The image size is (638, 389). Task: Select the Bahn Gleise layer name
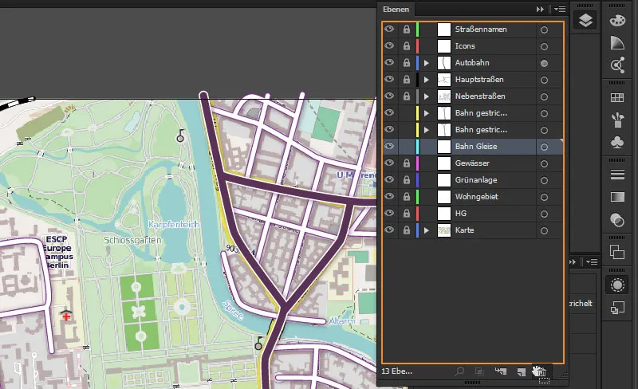(476, 147)
